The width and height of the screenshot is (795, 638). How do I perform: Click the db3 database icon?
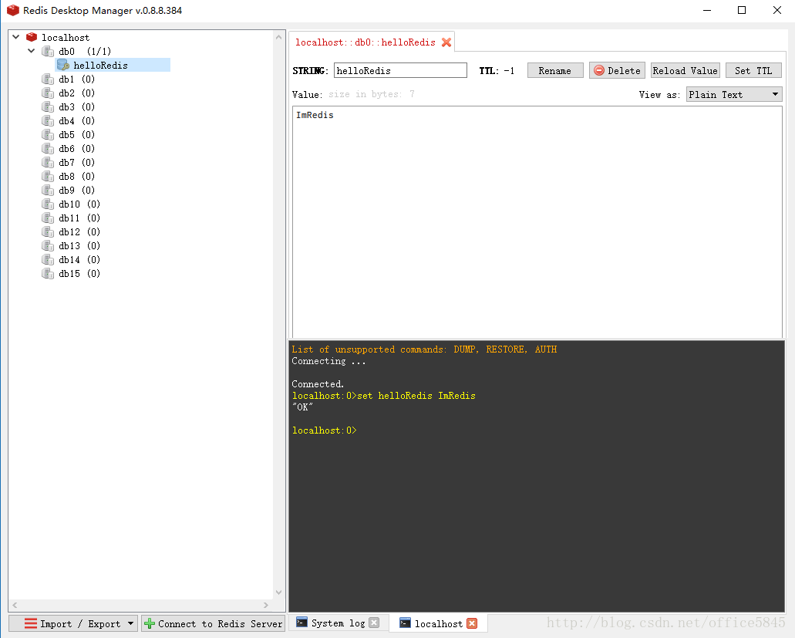tap(48, 107)
